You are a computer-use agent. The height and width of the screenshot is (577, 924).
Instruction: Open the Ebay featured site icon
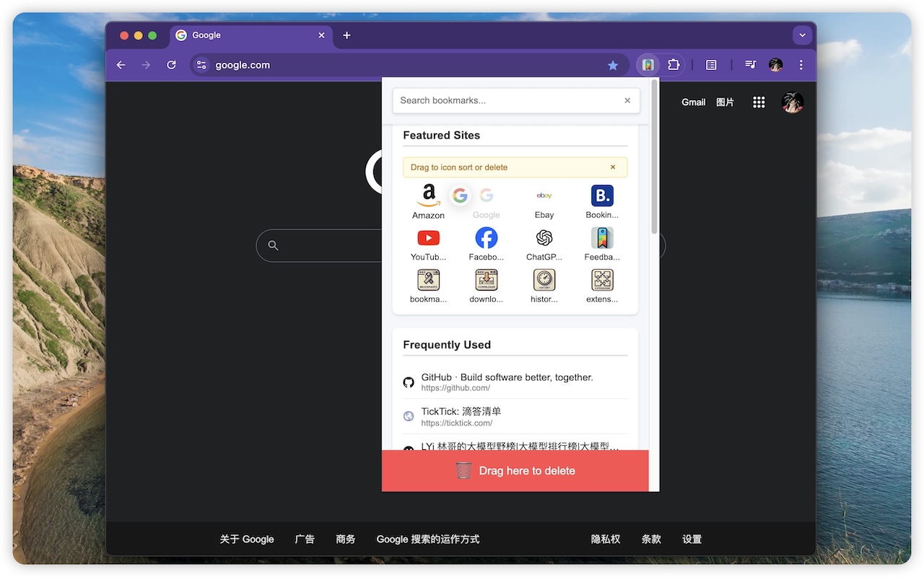pyautogui.click(x=544, y=195)
